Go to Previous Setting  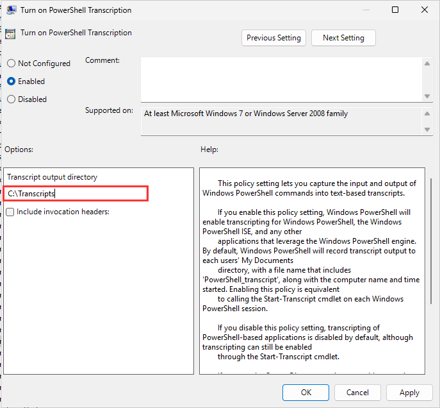[273, 38]
